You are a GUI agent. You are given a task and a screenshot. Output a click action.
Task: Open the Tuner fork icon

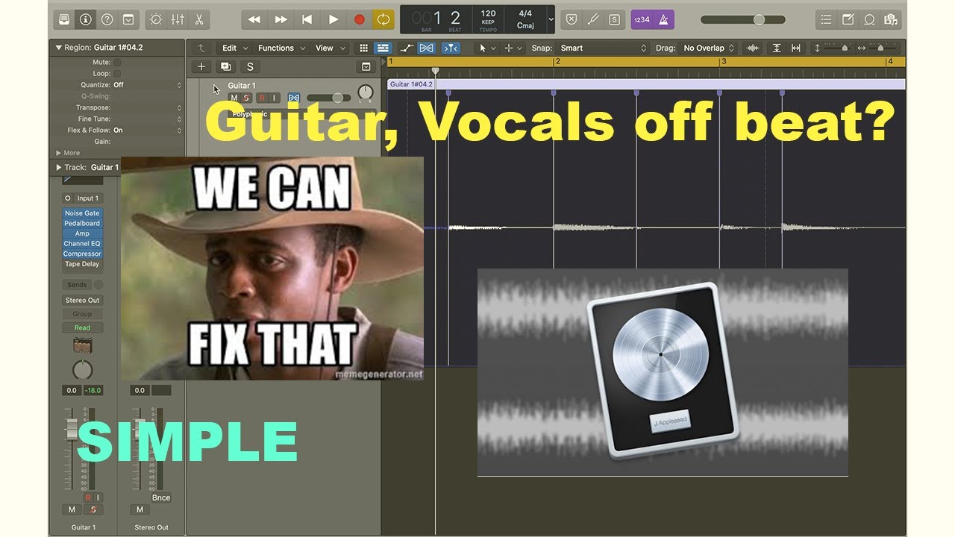pos(592,19)
